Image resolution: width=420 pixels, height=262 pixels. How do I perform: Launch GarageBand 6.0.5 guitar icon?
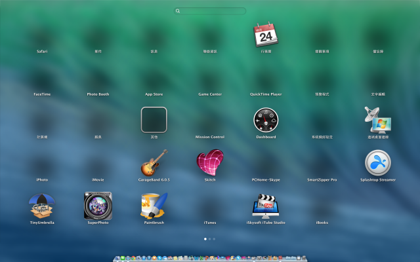[x=154, y=162]
